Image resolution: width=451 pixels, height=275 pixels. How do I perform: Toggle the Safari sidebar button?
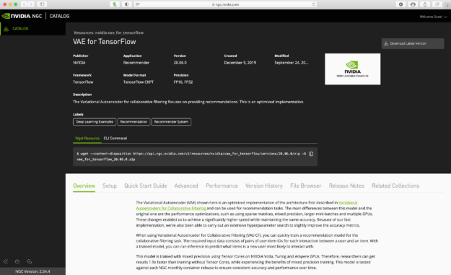tap(42, 4)
